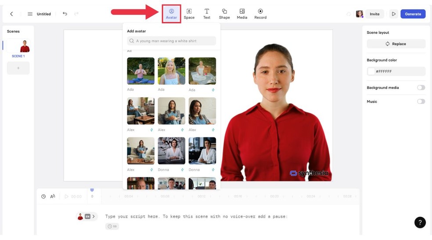The width and height of the screenshot is (432, 240).
Task: Click premium icon next to third Ada
Action: click(x=213, y=90)
